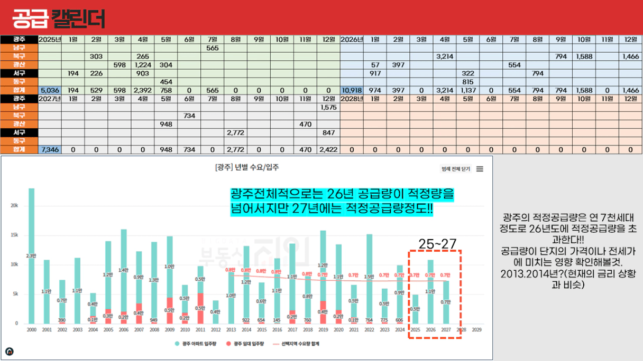Click the 서구 cell showing 917
Viewport: 643px width, 361px height.
click(375, 73)
